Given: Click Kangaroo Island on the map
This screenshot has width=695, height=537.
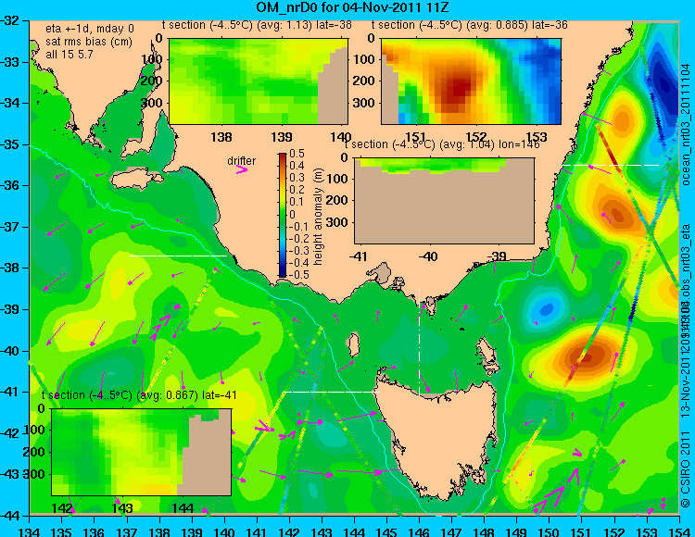Looking at the screenshot, I should tap(136, 179).
